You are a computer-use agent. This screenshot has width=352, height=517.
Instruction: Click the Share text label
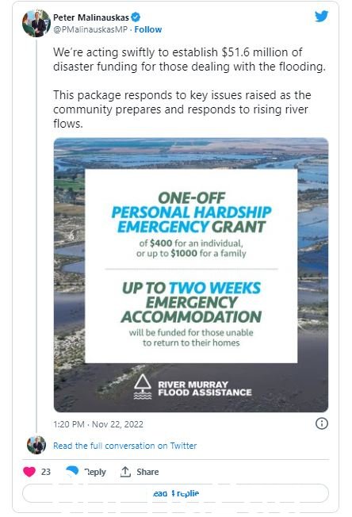147,472
